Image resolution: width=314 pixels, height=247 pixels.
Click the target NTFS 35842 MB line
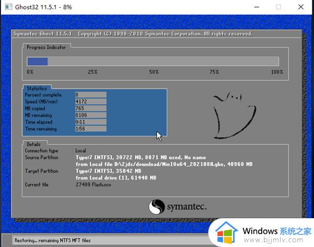pos(108,171)
